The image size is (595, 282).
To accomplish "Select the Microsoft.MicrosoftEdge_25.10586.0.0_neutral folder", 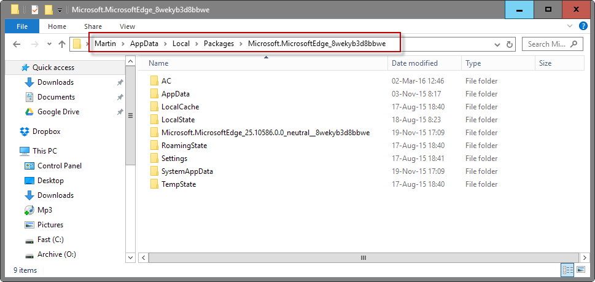I will (x=266, y=133).
